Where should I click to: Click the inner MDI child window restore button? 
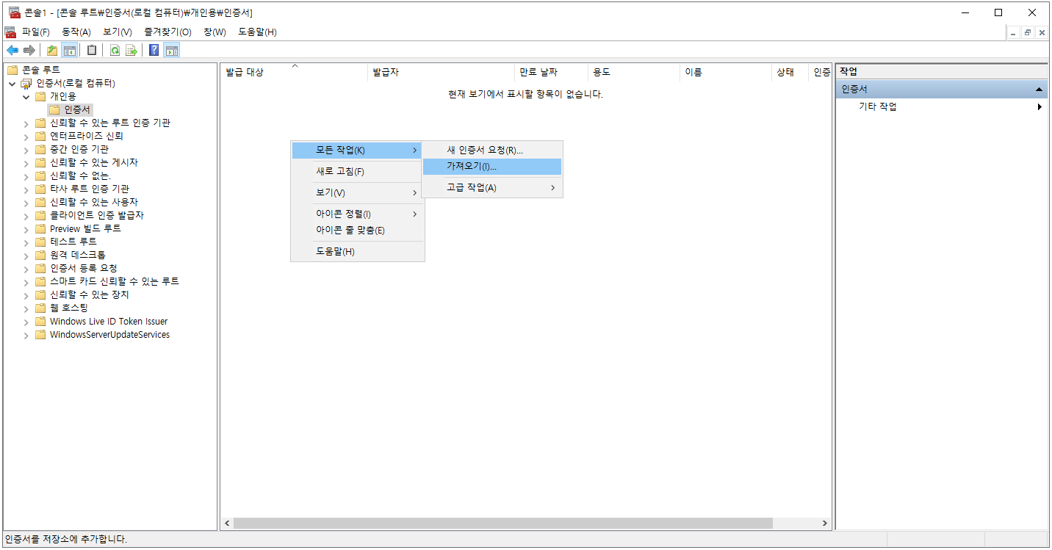click(x=1028, y=32)
